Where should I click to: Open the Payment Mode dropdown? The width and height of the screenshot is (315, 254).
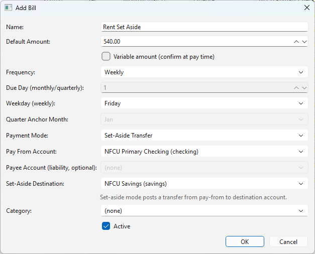click(204, 136)
